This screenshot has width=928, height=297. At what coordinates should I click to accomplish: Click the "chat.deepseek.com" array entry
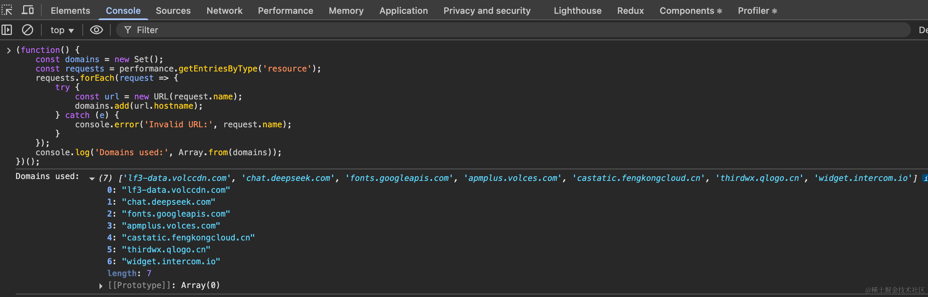(168, 202)
